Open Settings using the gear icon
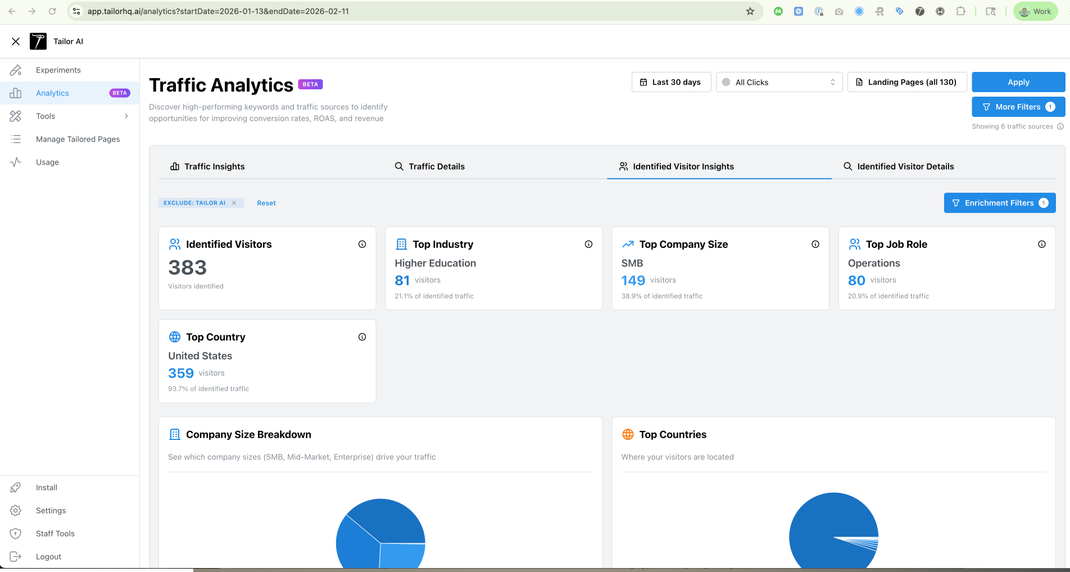The height and width of the screenshot is (572, 1070). (16, 510)
